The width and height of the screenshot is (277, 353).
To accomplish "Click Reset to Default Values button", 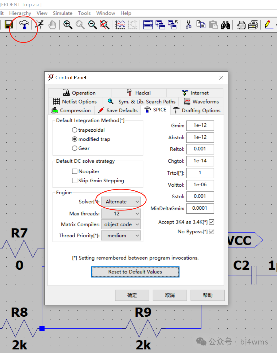I will click(135, 272).
